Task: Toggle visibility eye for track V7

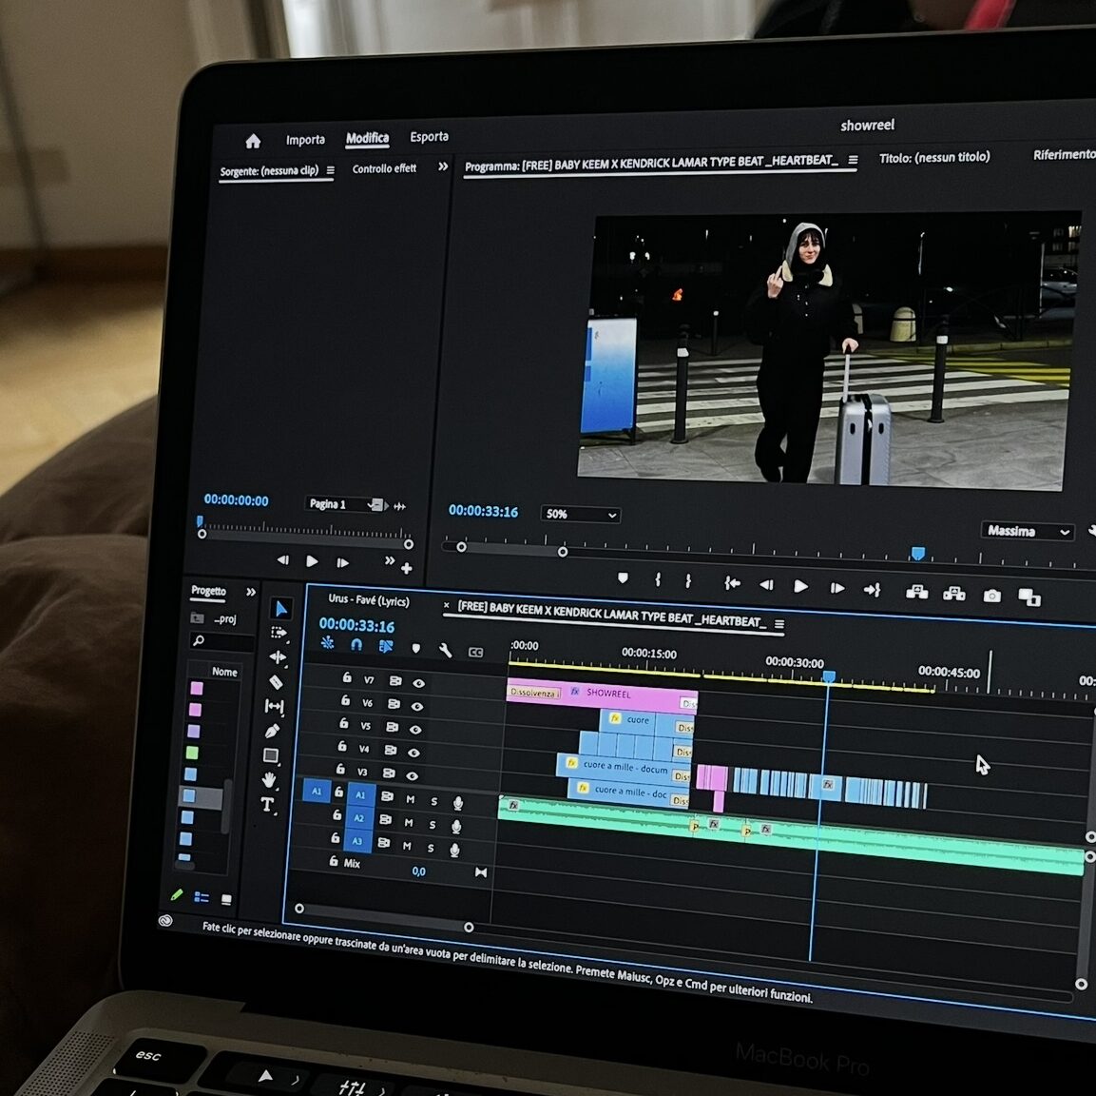Action: (x=418, y=682)
